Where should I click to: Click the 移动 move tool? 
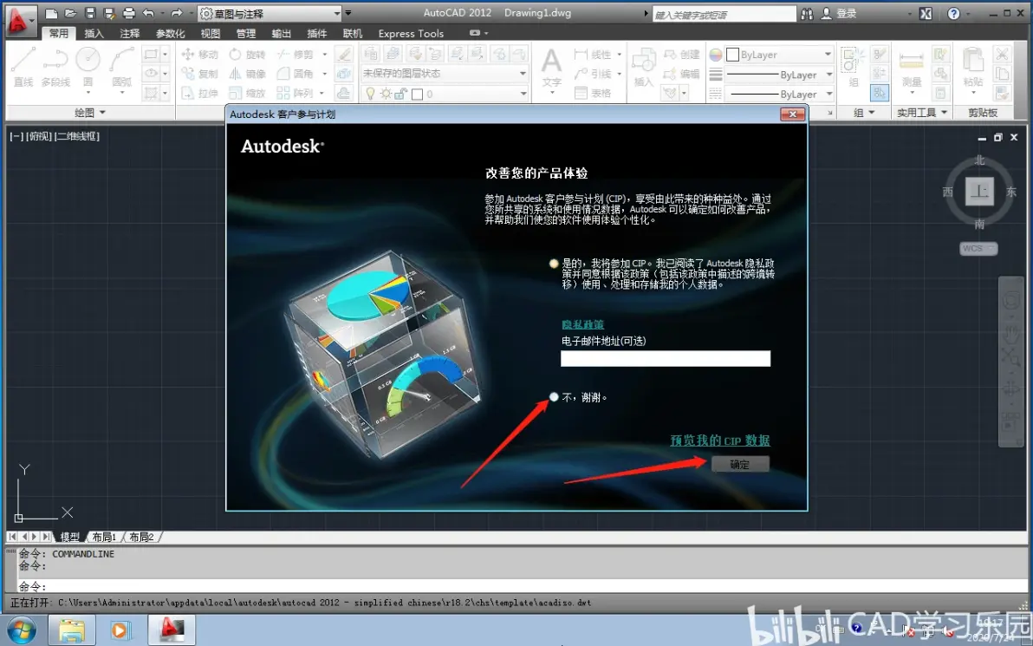tap(199, 55)
